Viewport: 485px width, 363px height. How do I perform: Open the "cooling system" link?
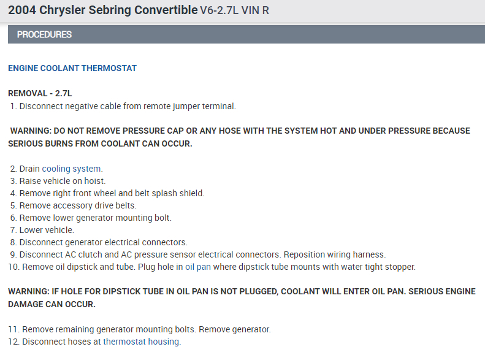pyautogui.click(x=72, y=169)
